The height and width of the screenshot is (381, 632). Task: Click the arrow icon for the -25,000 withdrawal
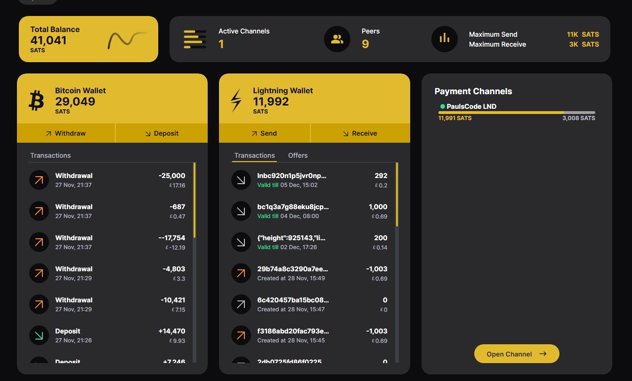[39, 180]
